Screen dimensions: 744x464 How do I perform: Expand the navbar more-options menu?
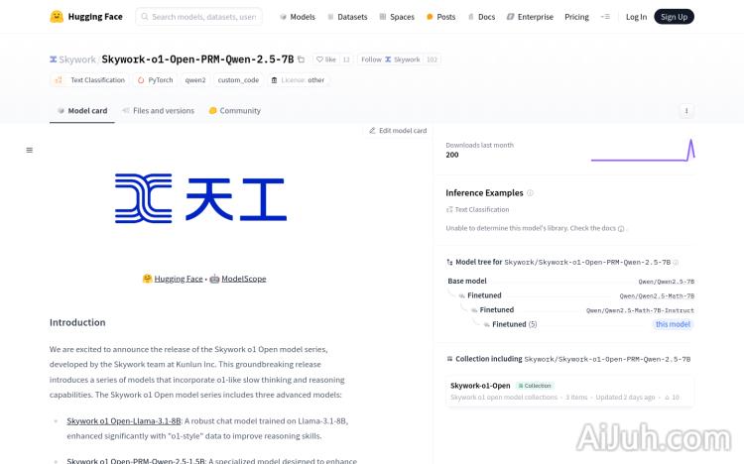[605, 17]
